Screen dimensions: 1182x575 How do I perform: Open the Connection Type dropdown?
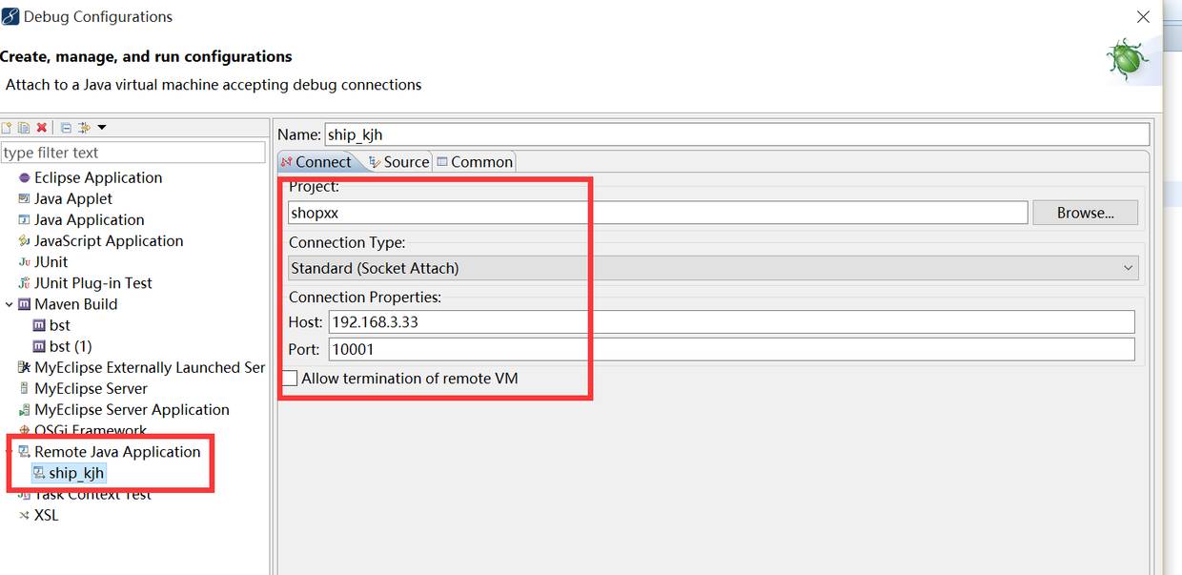[x=713, y=269]
